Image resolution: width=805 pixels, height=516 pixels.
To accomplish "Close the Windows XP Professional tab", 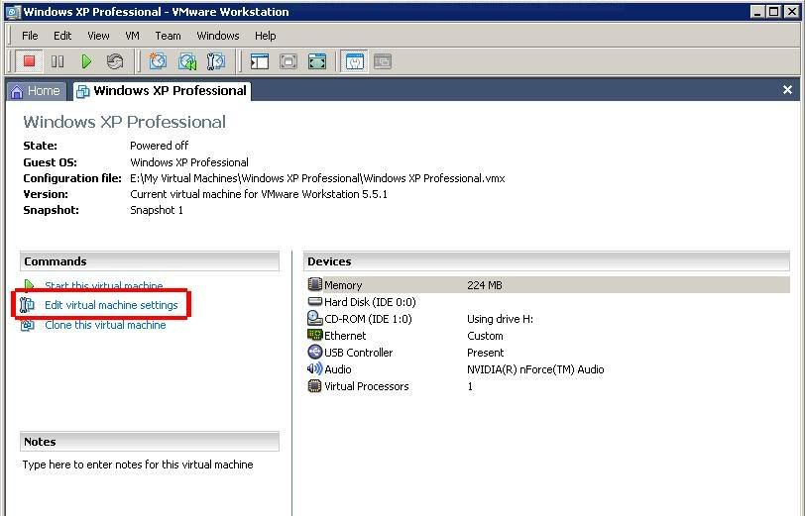I will click(787, 90).
